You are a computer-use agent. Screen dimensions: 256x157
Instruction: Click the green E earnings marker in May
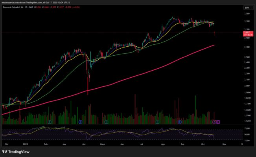(x=107, y=122)
